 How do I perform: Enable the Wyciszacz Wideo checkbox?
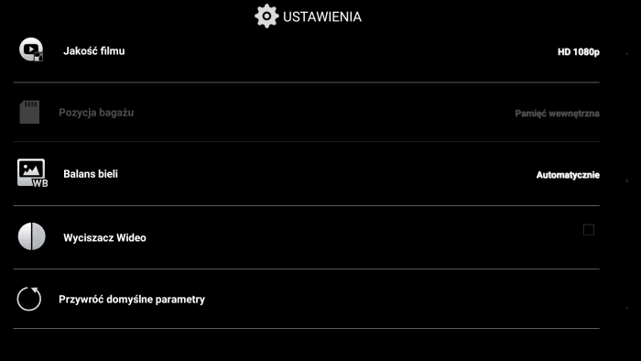589,230
